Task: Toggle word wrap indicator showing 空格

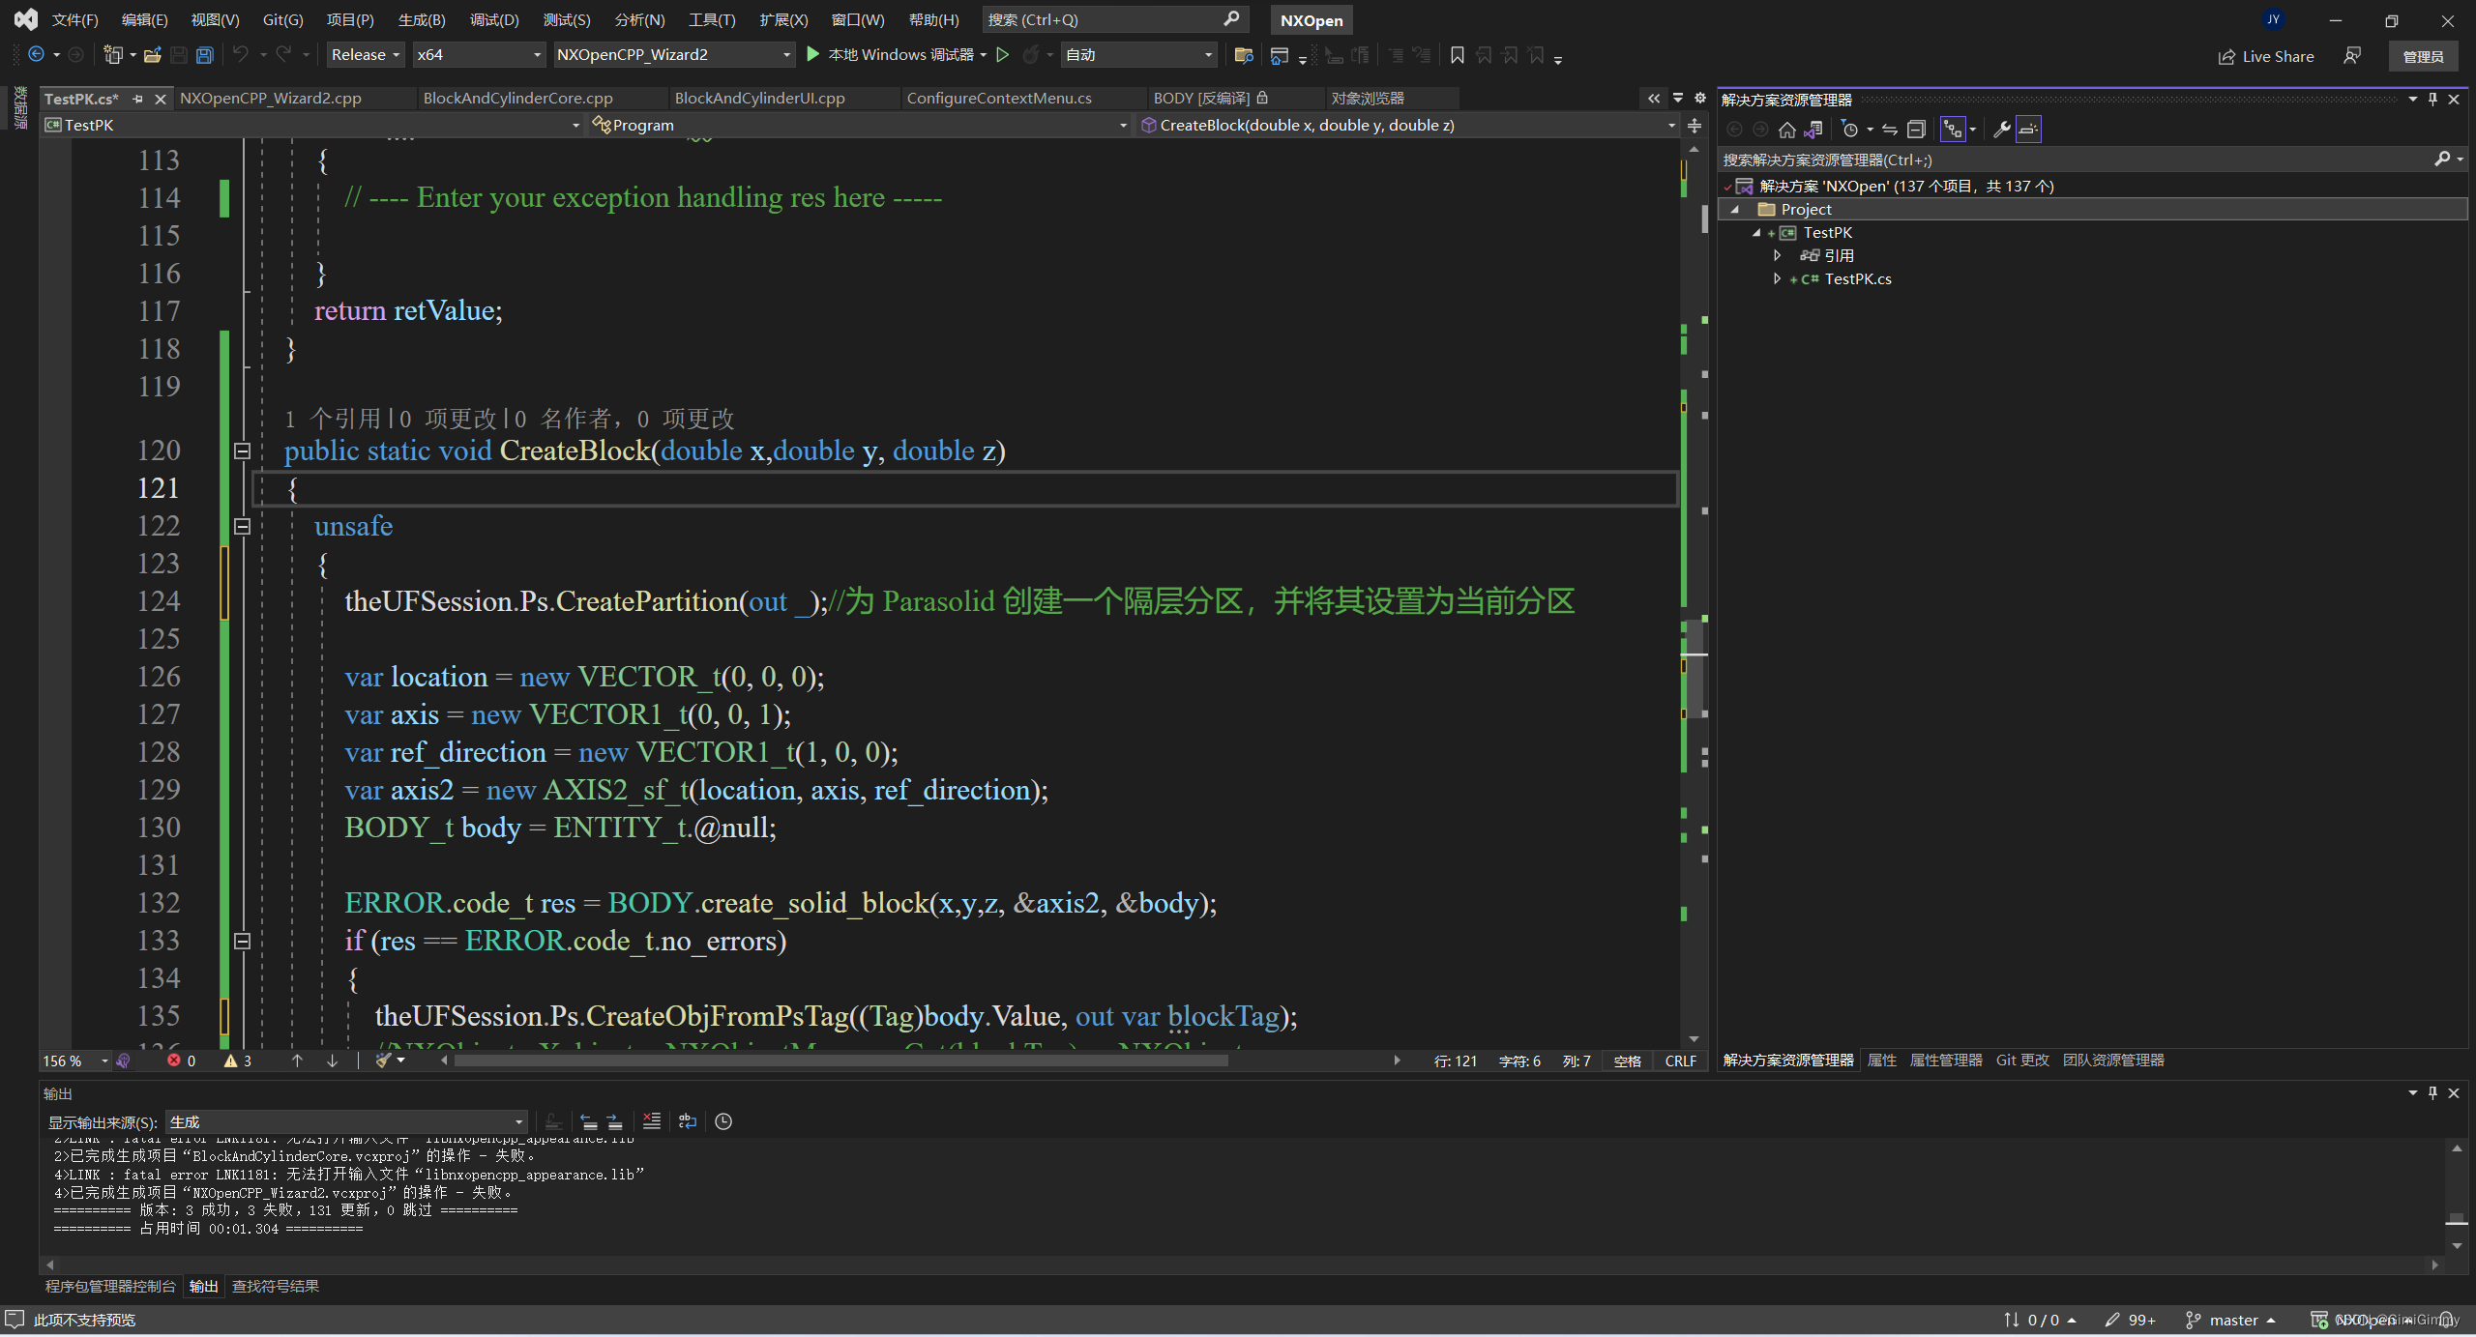Action: (1628, 1061)
